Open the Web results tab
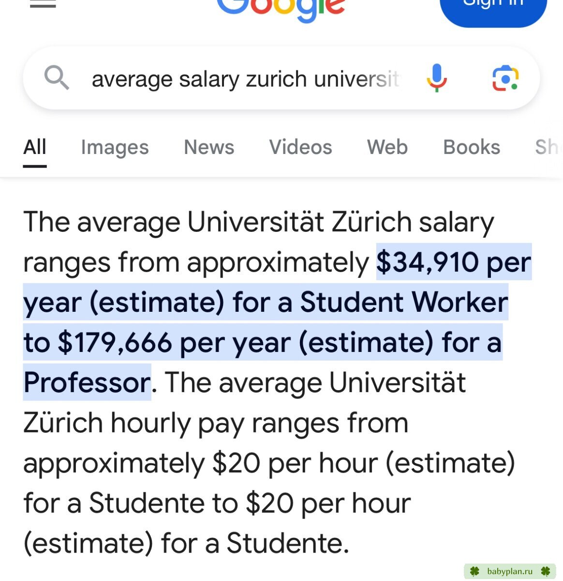Image resolution: width=563 pixels, height=581 pixels. (387, 147)
